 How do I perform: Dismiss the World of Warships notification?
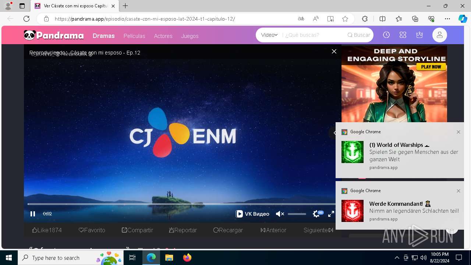click(458, 132)
